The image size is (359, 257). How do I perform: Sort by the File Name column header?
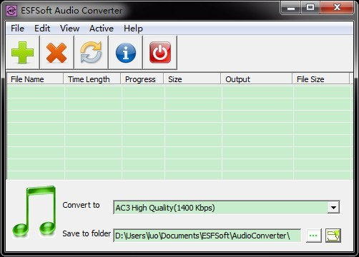tap(35, 79)
